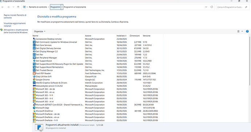
Task: Select Microsoft OneNote - fr-fr row
Action: [97, 120]
